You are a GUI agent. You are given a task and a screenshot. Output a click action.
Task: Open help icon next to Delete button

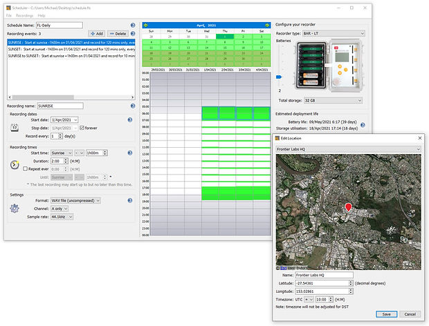[x=133, y=34]
